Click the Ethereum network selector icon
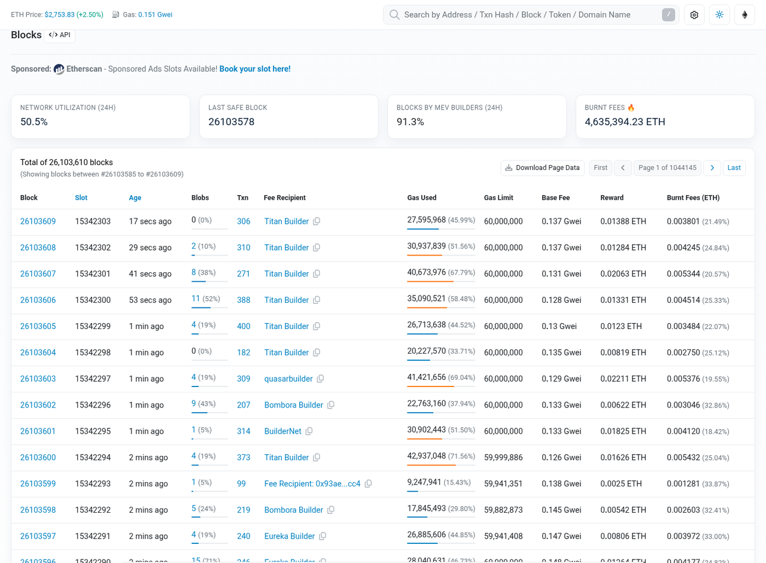Viewport: 766px width, 563px height. pos(744,15)
